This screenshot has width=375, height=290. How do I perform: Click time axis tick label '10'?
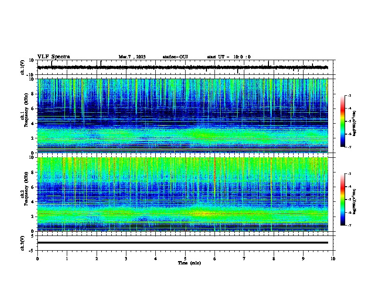pos(333,259)
